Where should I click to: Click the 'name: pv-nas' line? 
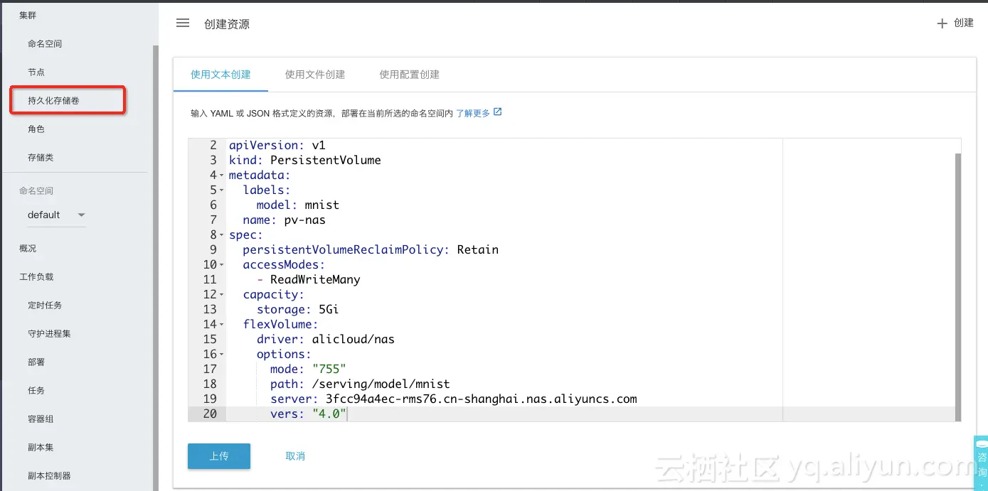[x=284, y=220]
